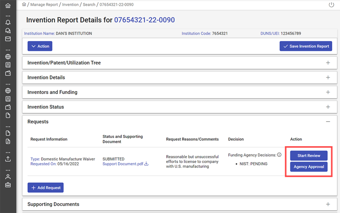340x213 pixels.
Task: Click the Save Invention Report button
Action: pos(306,46)
